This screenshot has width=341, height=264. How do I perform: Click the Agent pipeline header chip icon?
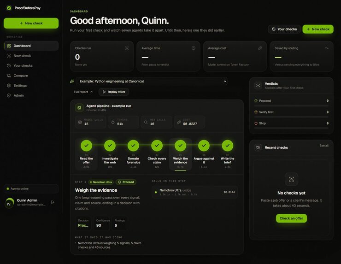pos(79,108)
